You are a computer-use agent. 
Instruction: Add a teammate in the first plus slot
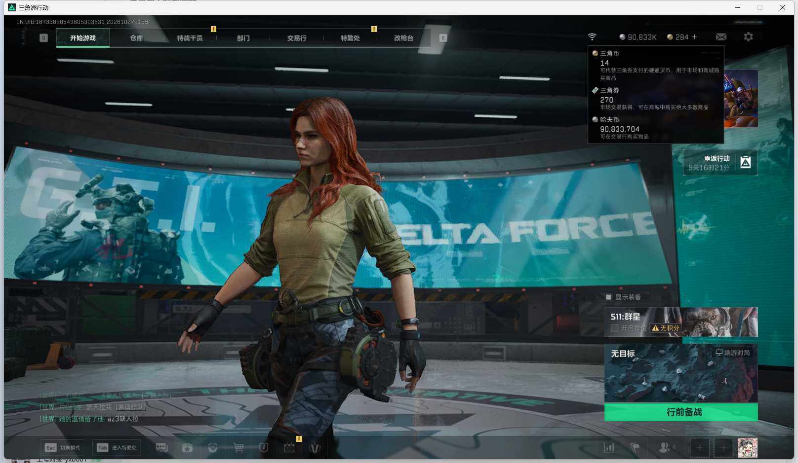point(699,447)
